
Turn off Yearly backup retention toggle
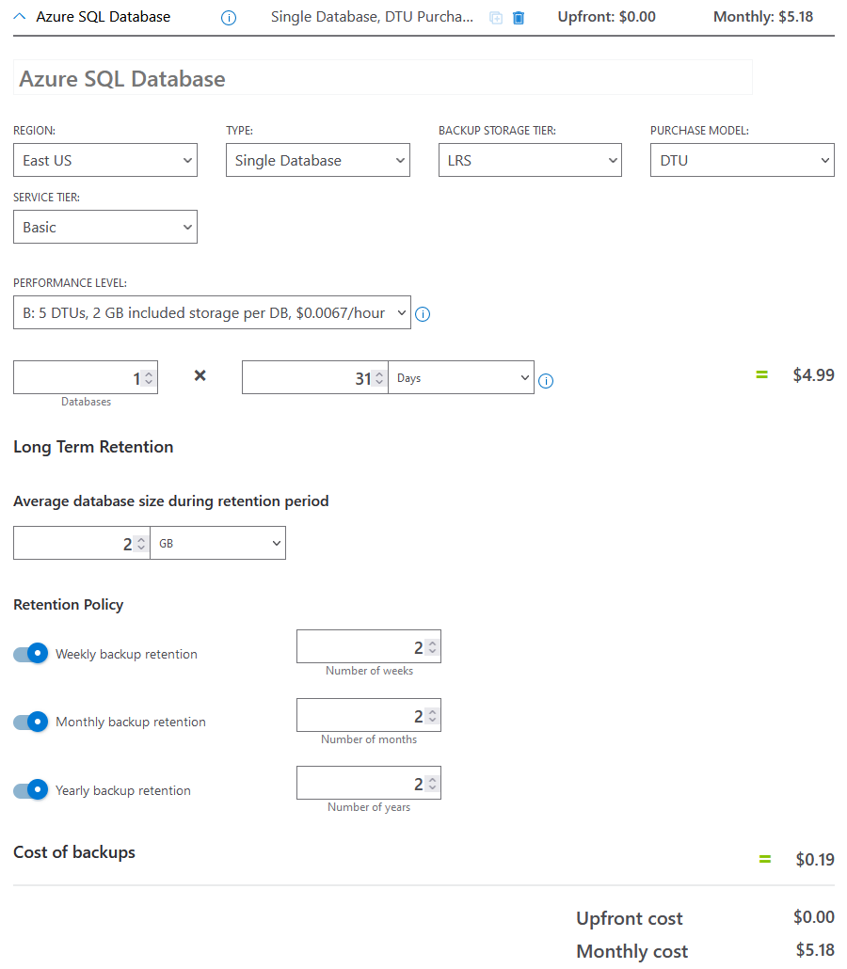pyautogui.click(x=31, y=790)
